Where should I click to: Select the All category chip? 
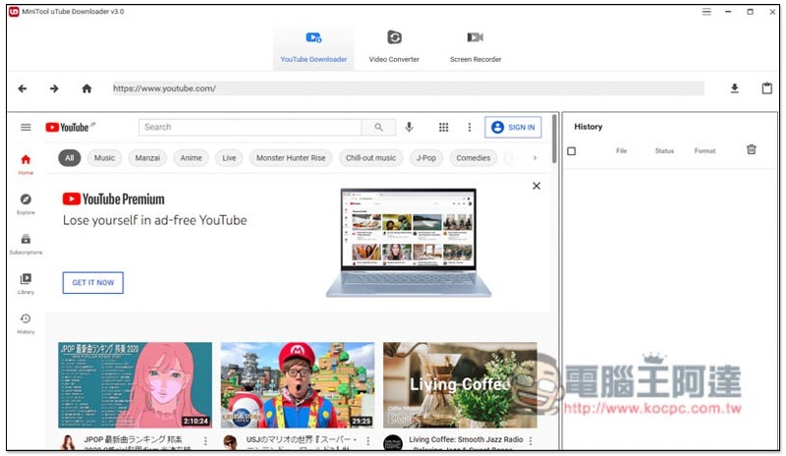(x=69, y=158)
